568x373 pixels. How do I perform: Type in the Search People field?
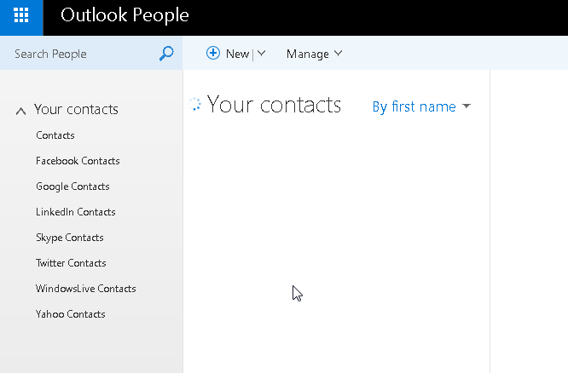tap(81, 54)
